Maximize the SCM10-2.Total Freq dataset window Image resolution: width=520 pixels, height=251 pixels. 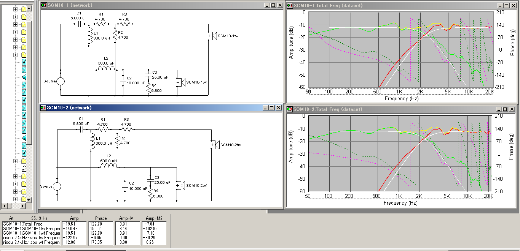click(x=506, y=109)
